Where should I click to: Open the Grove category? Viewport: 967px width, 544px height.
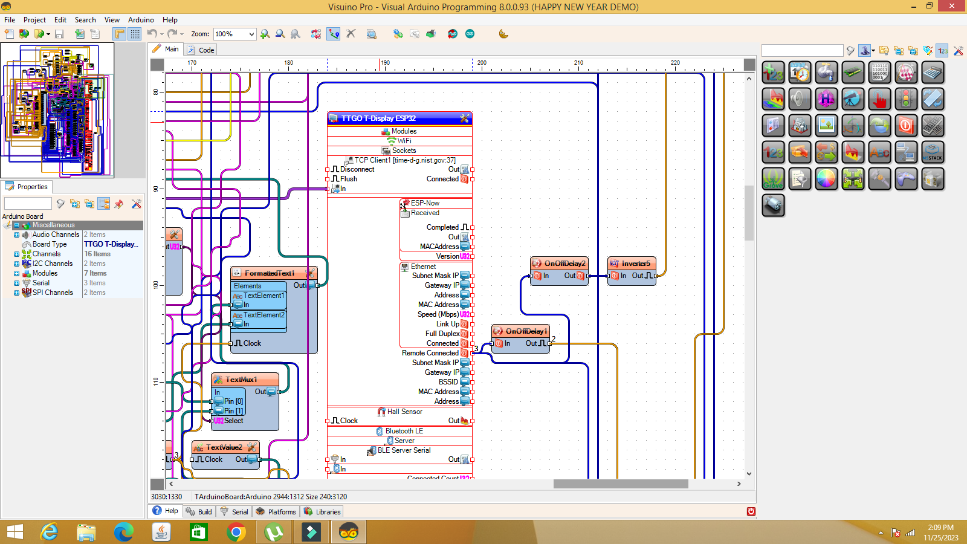tap(773, 179)
